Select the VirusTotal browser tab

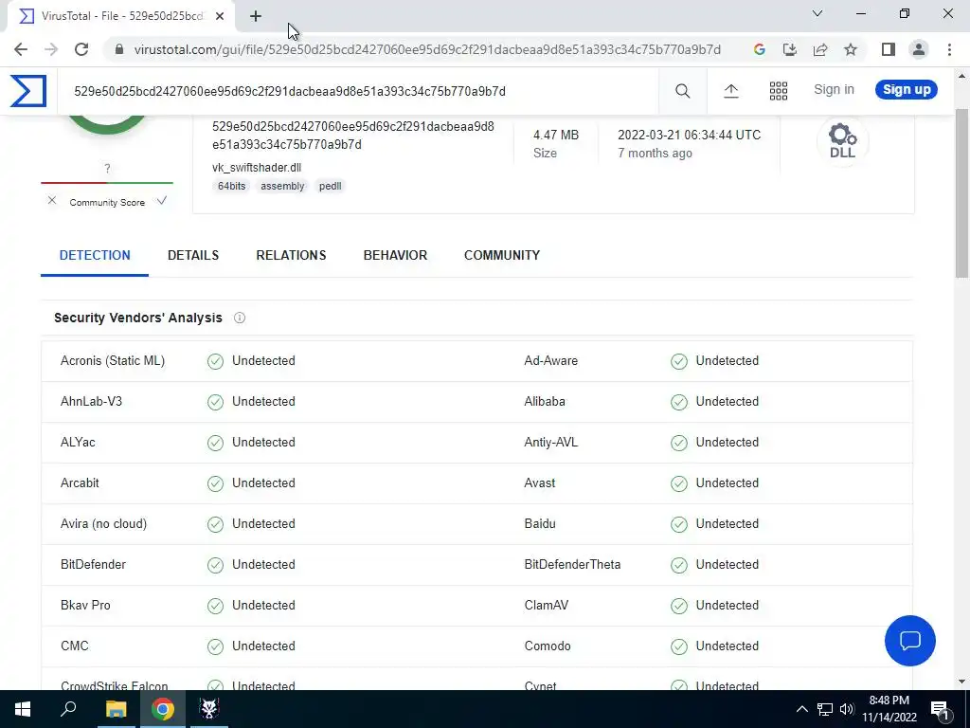[120, 17]
